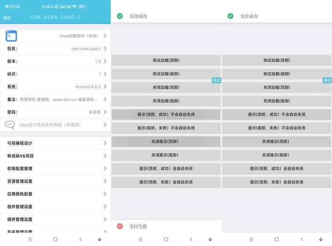The height and width of the screenshot is (246, 332).
Task: Expand the 系统 Android 4.0.3 chevron
Action: pyautogui.click(x=105, y=87)
